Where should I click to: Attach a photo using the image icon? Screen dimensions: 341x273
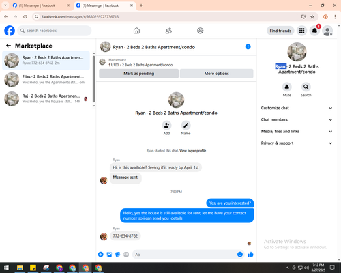pyautogui.click(x=109, y=255)
